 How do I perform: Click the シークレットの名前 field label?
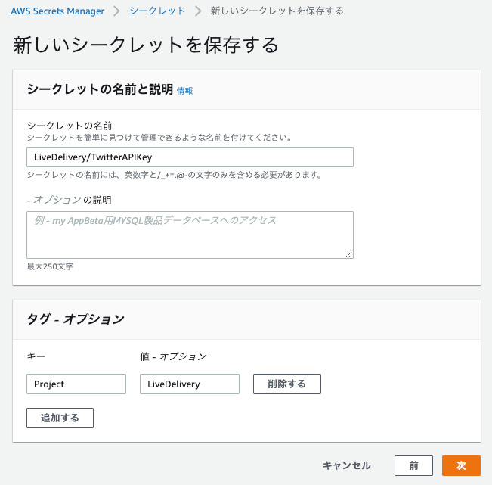pos(70,126)
